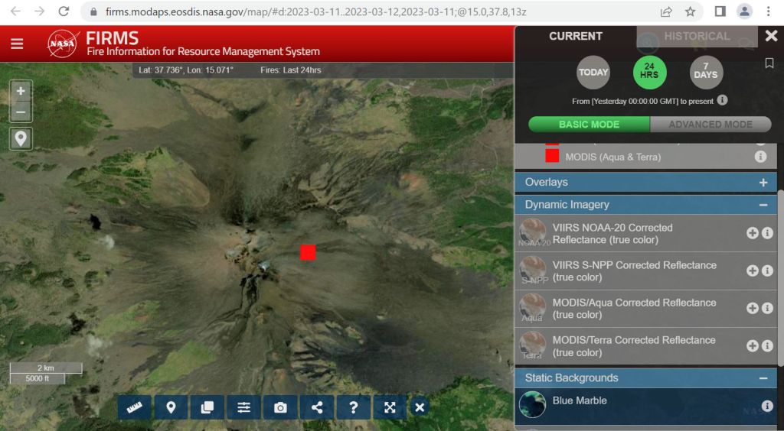
Task: Select the measure ruler tool
Action: click(135, 407)
